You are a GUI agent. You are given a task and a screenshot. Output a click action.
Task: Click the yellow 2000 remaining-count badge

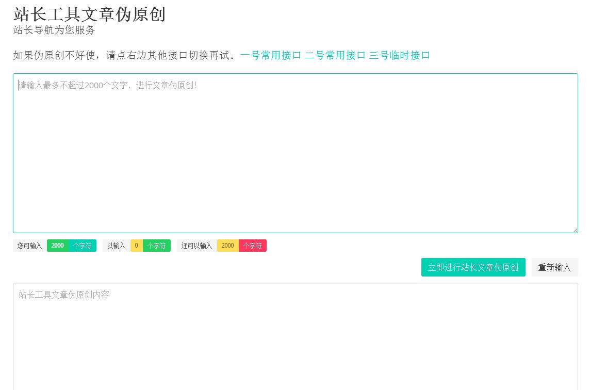(228, 246)
